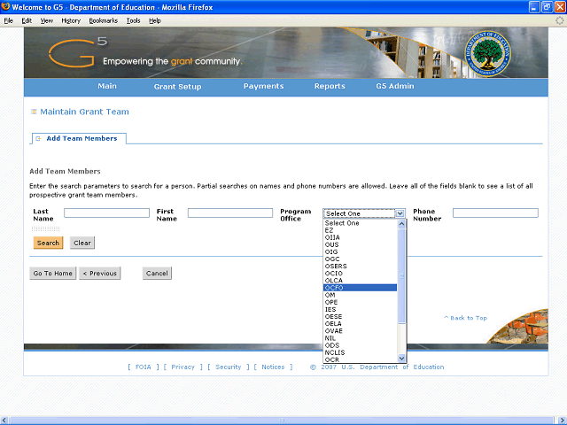Select NCLIS from Program Office list

click(361, 352)
